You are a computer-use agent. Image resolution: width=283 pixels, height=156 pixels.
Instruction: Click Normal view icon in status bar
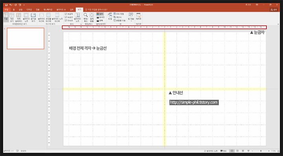click(232, 151)
